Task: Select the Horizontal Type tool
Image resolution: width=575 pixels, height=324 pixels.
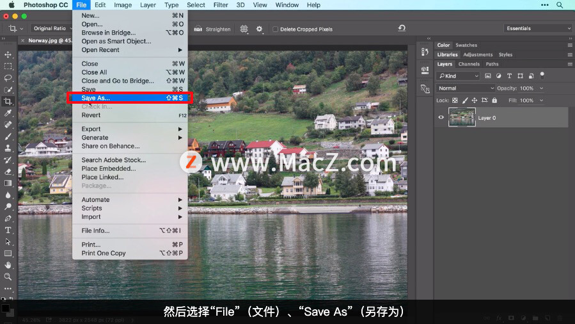Action: point(8,230)
